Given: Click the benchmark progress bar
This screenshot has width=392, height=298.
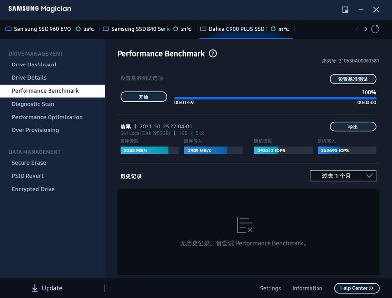Looking at the screenshot, I should coord(275,98).
